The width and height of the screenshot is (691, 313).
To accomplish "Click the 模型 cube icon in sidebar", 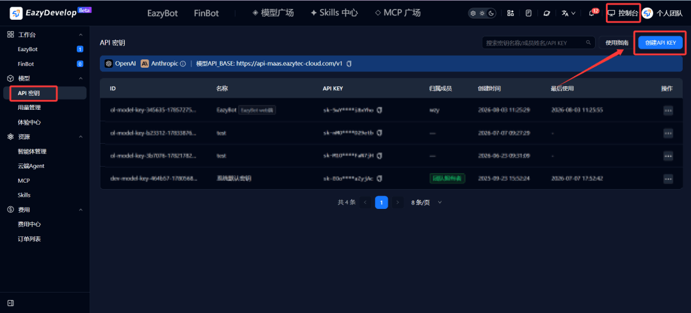I will pos(11,79).
